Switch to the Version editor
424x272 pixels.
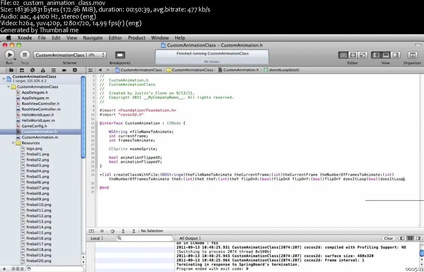pyautogui.click(x=363, y=55)
